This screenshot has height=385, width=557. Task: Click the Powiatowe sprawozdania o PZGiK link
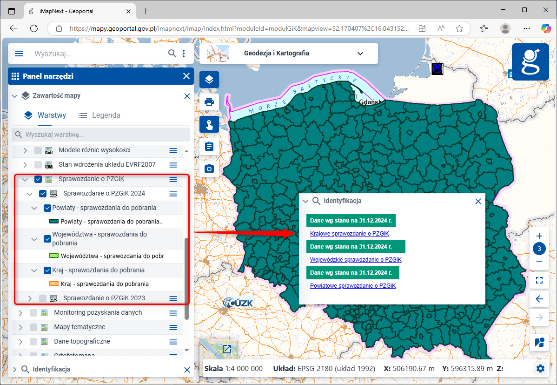tap(353, 285)
